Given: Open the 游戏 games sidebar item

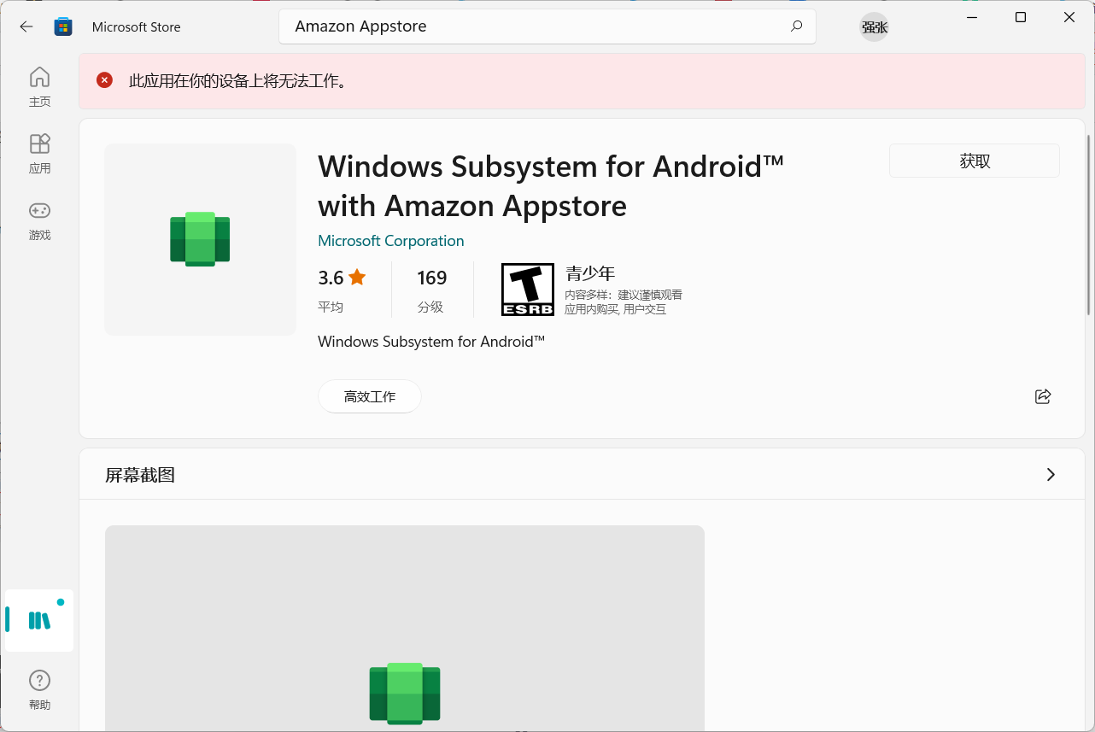Looking at the screenshot, I should tap(39, 221).
